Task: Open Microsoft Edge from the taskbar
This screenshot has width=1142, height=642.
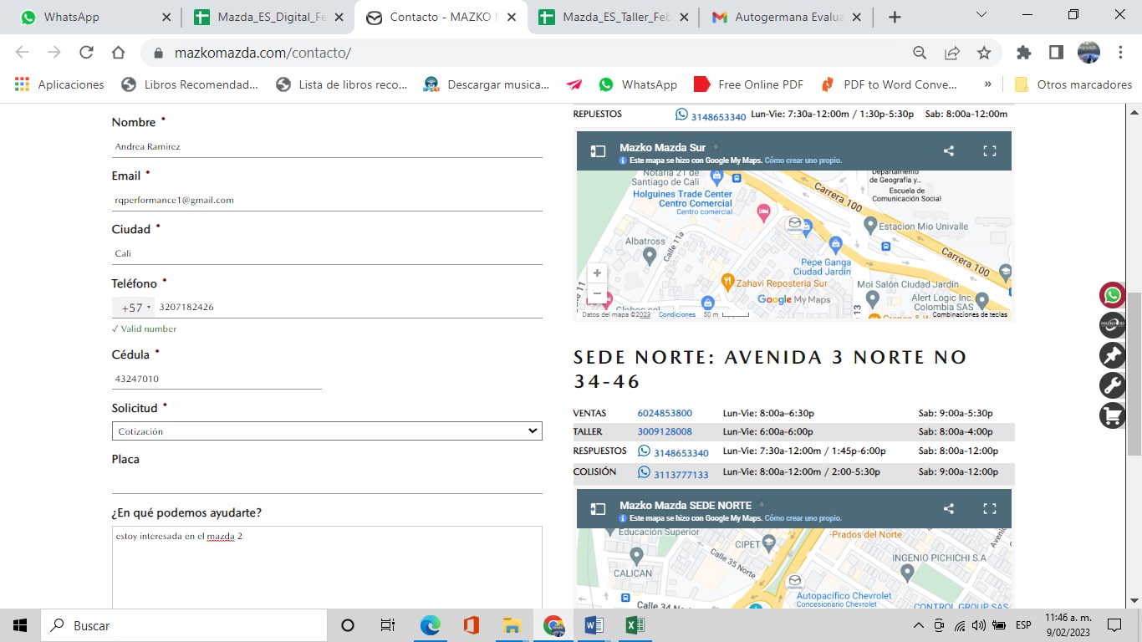Action: coord(430,625)
